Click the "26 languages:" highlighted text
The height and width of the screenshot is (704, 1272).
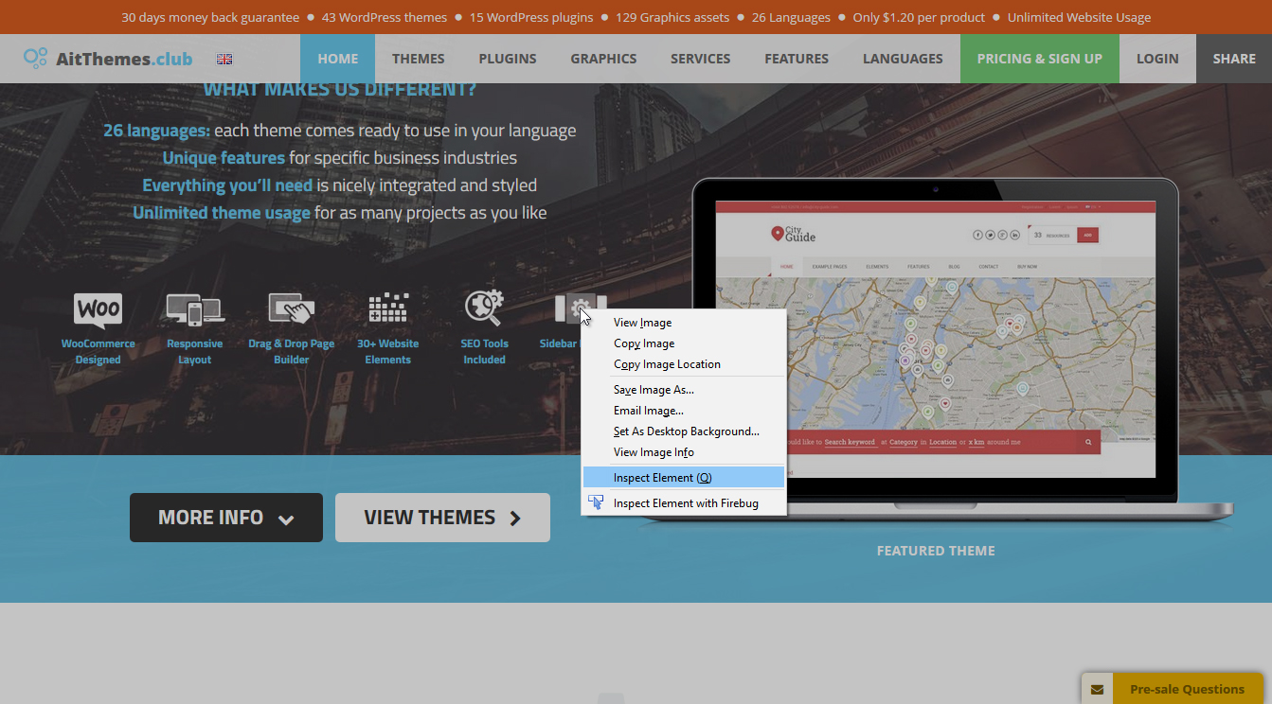coord(156,131)
